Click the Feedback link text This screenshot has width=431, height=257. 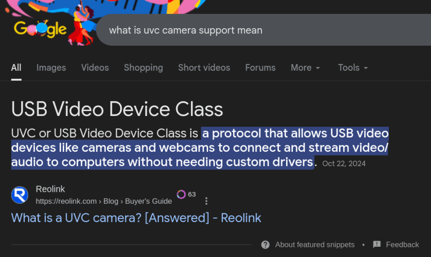tap(402, 244)
